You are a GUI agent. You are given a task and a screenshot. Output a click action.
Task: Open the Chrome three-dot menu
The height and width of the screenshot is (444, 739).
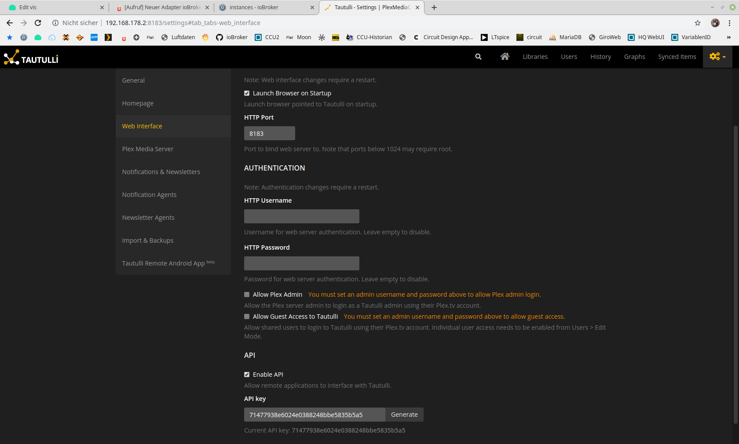729,23
